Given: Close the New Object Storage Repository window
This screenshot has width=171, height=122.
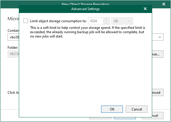Looking at the screenshot, I should pyautogui.click(x=164, y=4).
